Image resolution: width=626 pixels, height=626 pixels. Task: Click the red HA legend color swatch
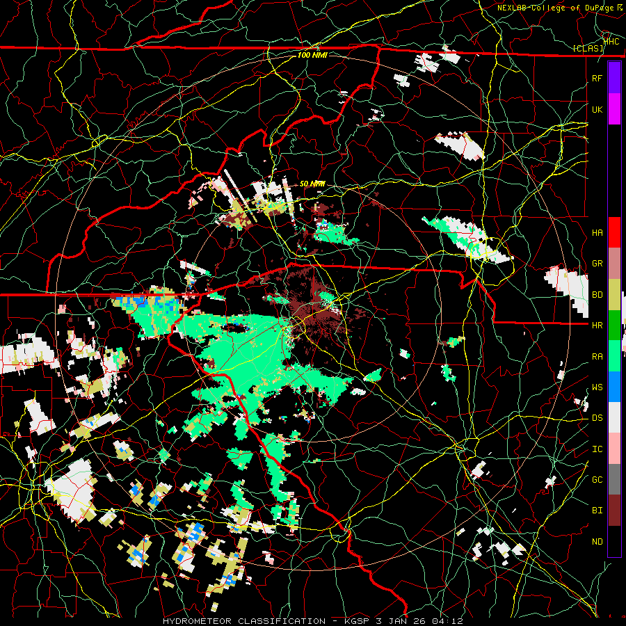(614, 232)
